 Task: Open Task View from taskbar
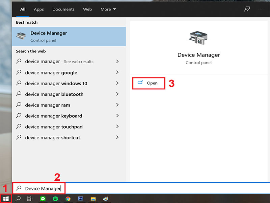30,199
